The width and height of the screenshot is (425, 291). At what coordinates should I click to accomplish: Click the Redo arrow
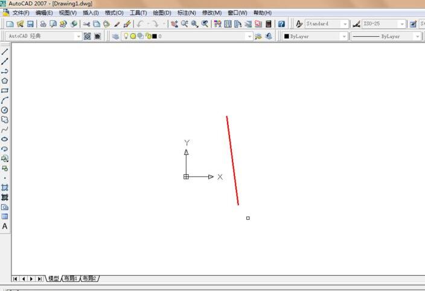(156, 24)
